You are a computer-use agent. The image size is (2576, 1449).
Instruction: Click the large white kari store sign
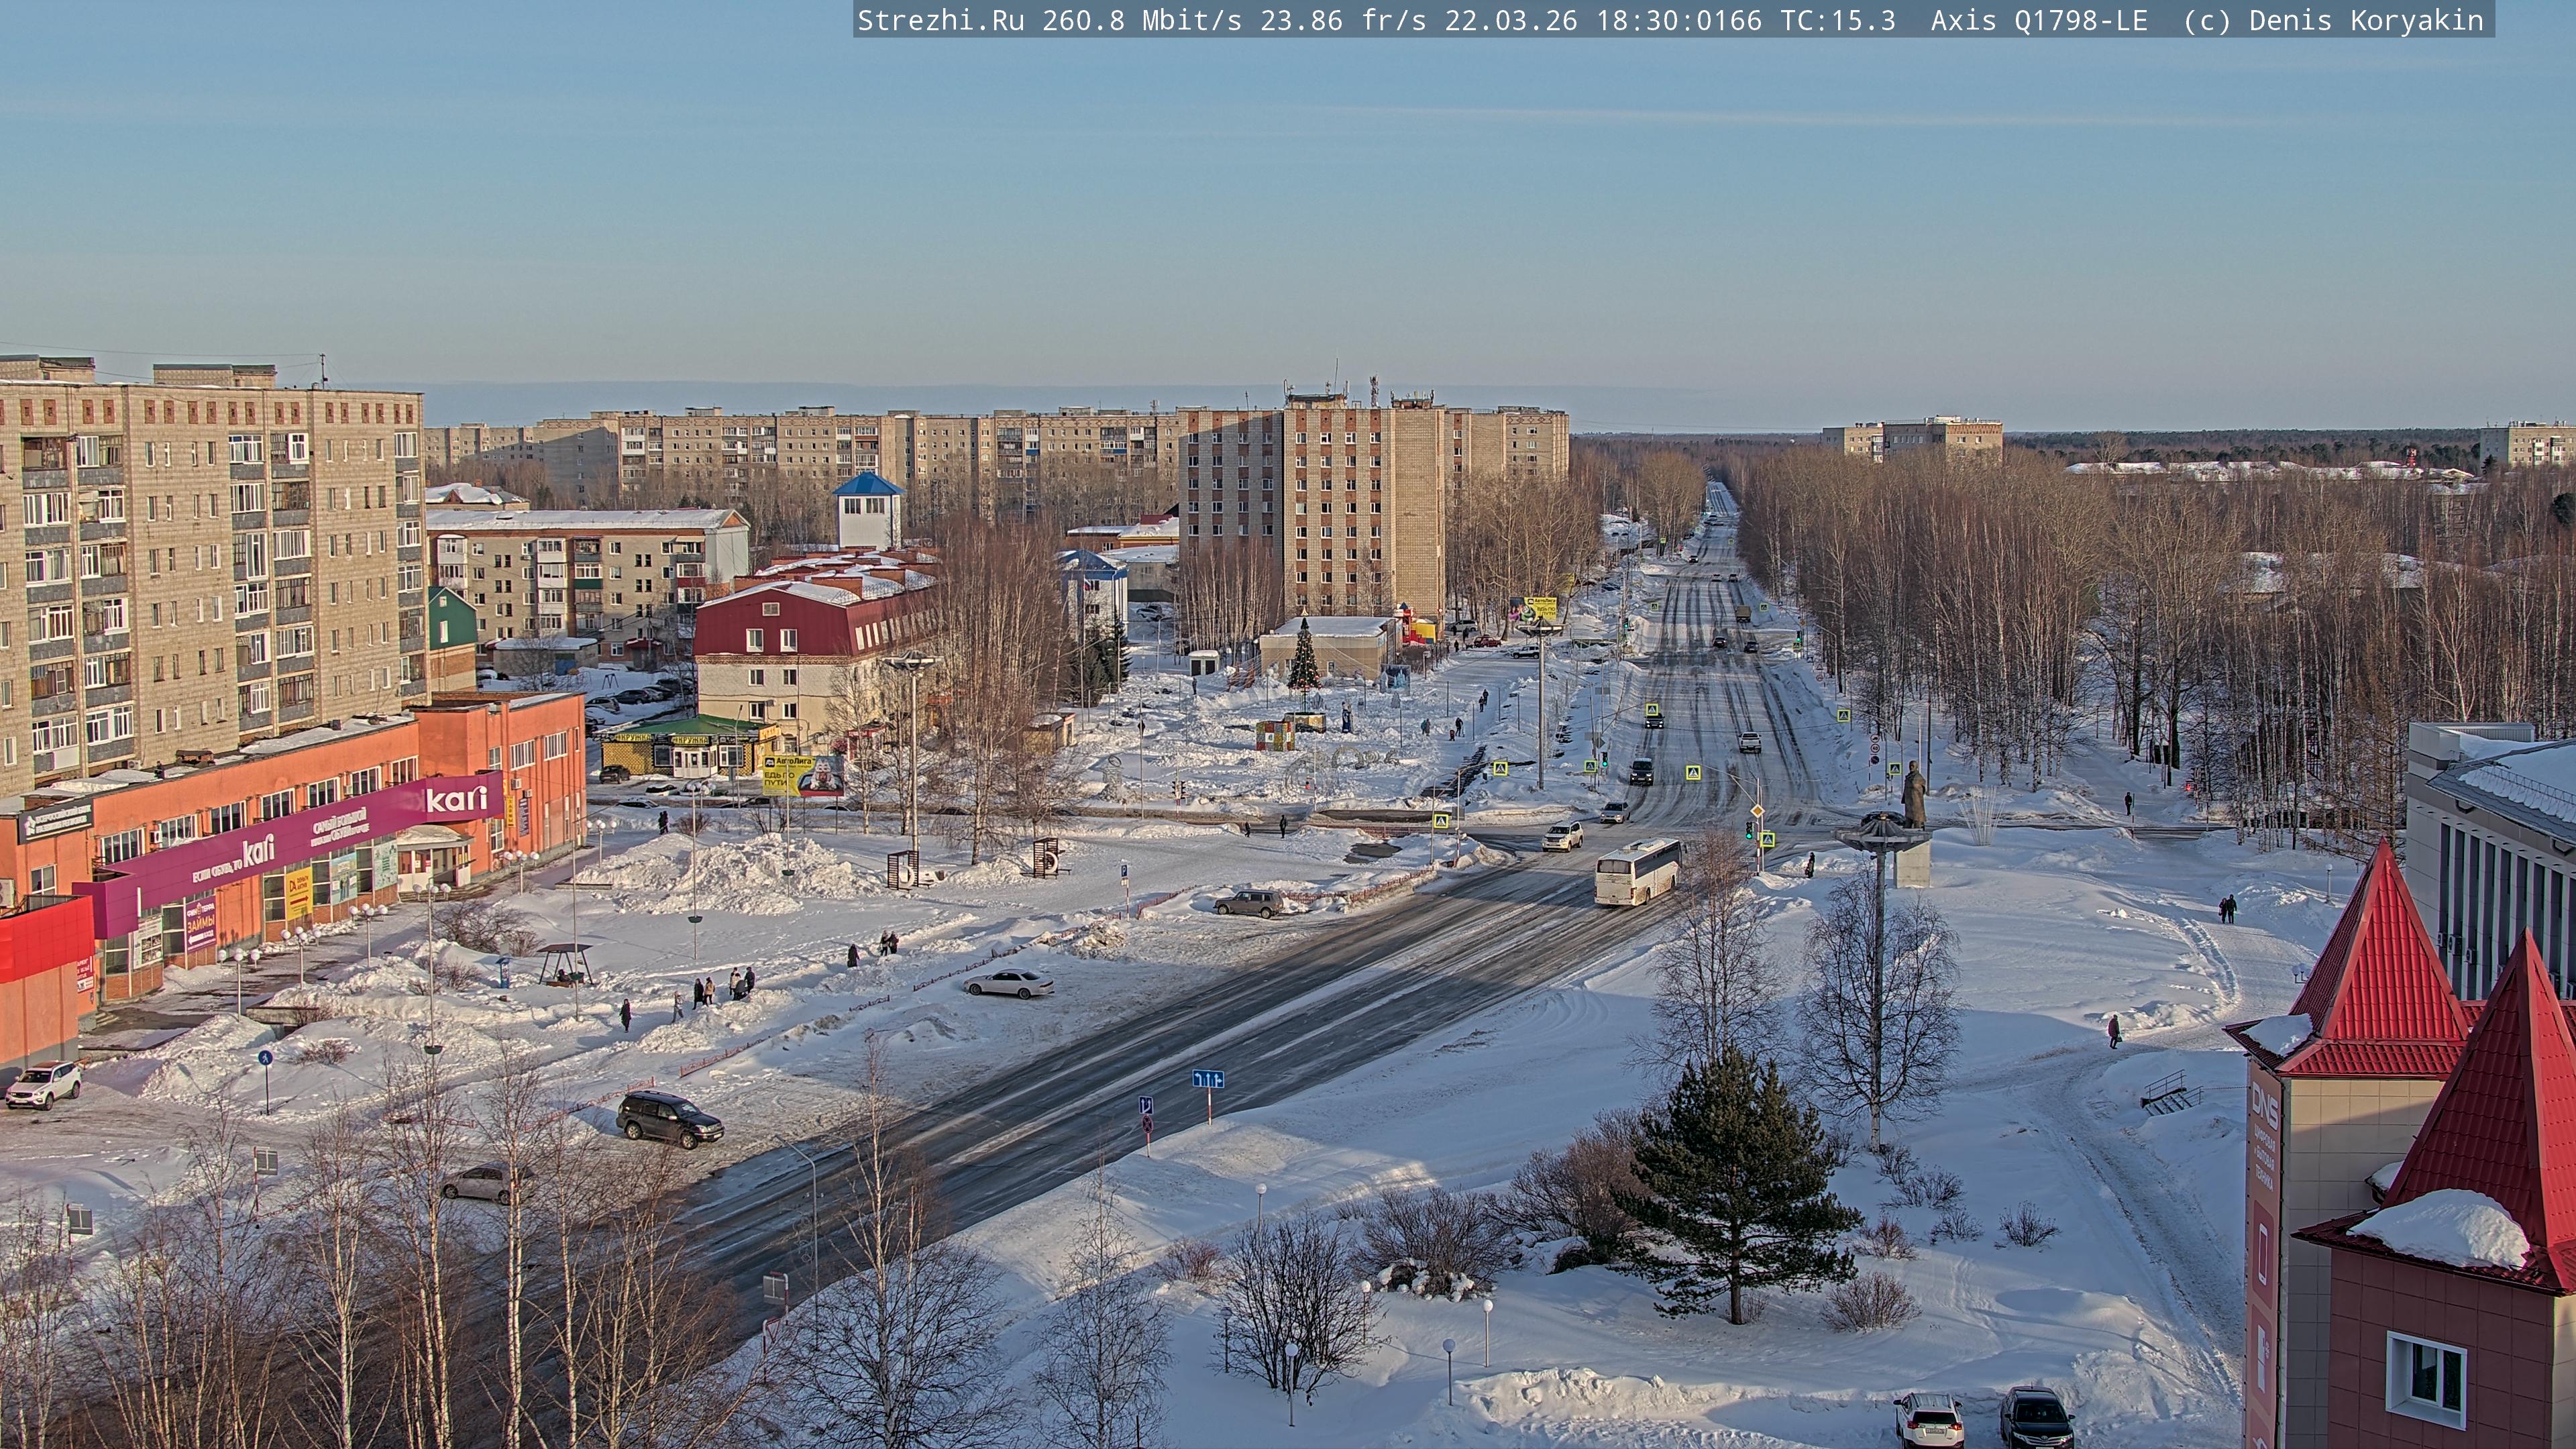click(457, 799)
